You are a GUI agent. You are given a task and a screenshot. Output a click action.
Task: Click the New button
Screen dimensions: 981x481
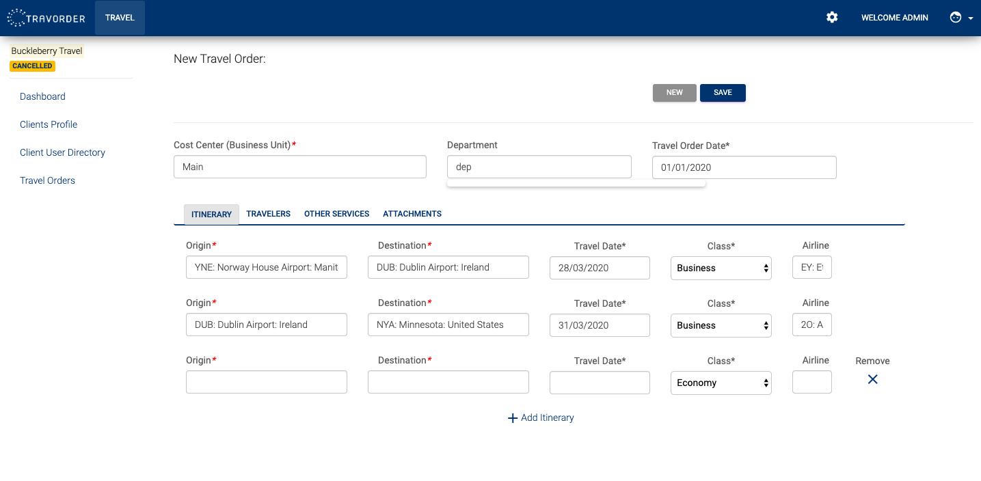pyautogui.click(x=674, y=93)
